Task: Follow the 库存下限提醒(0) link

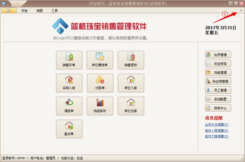Action: [x=217, y=136]
